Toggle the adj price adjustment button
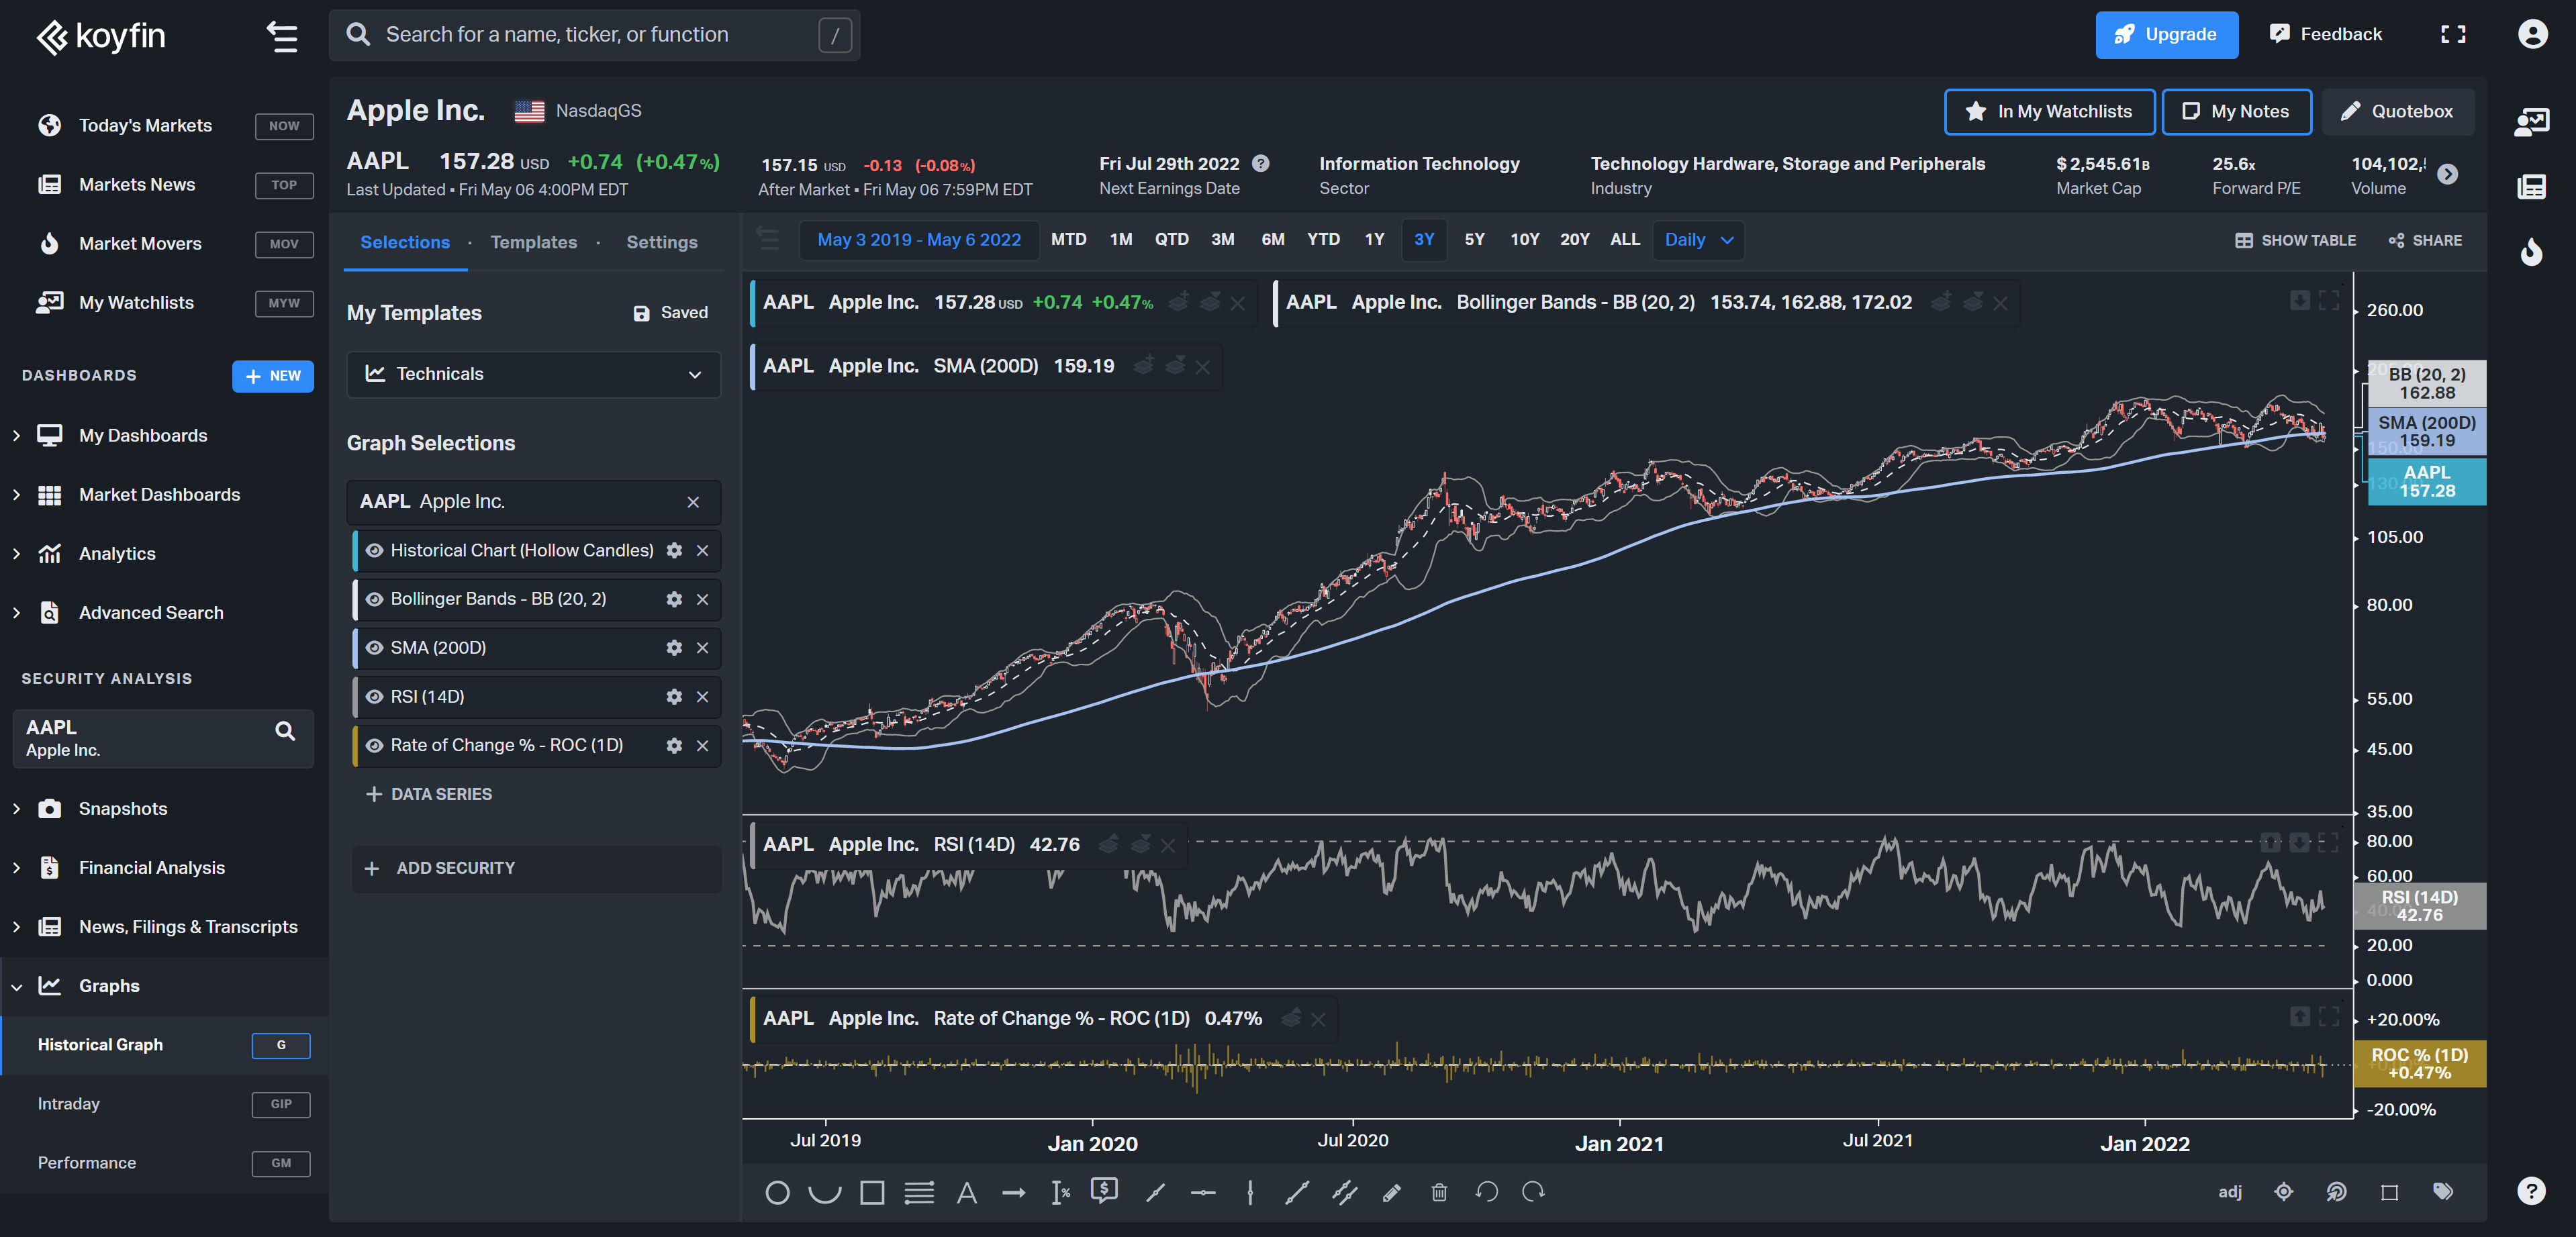The height and width of the screenshot is (1237, 2576). [2230, 1192]
